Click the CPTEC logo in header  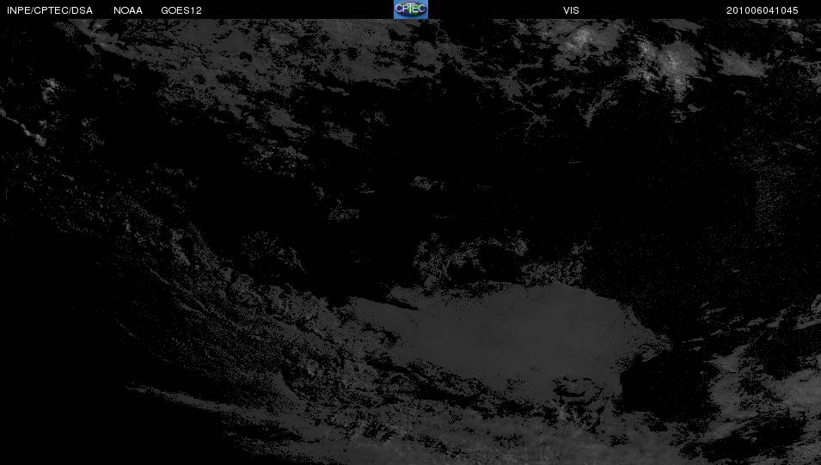(411, 9)
